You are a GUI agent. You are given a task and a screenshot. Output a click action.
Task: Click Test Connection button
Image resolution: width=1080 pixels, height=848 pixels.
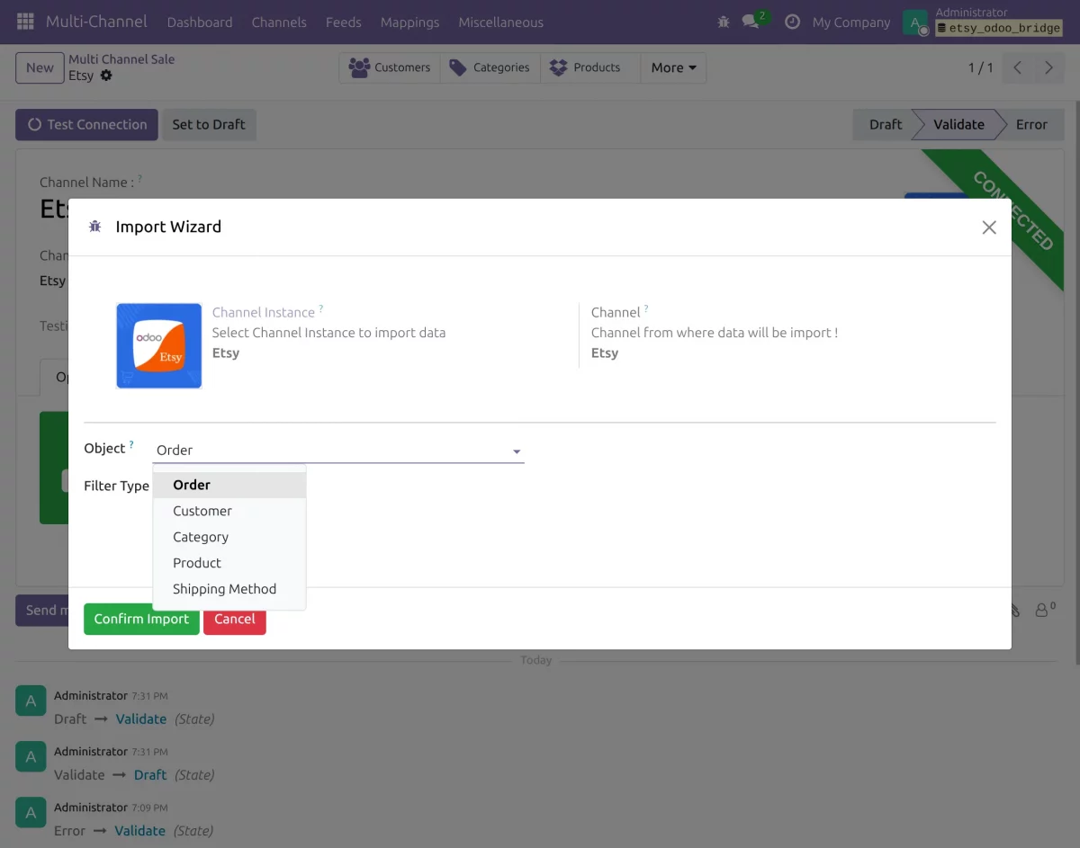pyautogui.click(x=86, y=125)
